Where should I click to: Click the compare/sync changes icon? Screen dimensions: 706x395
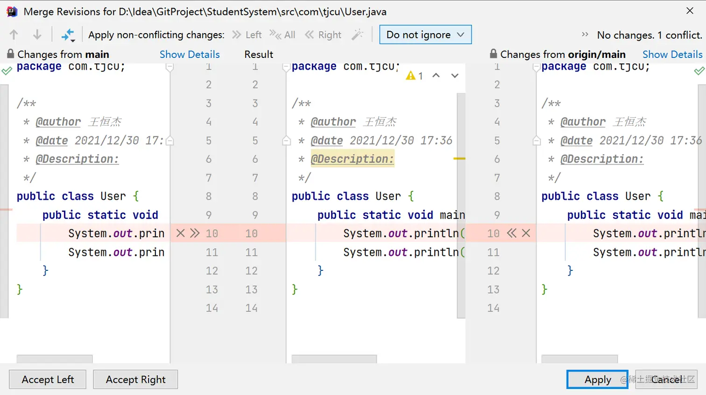click(x=68, y=35)
